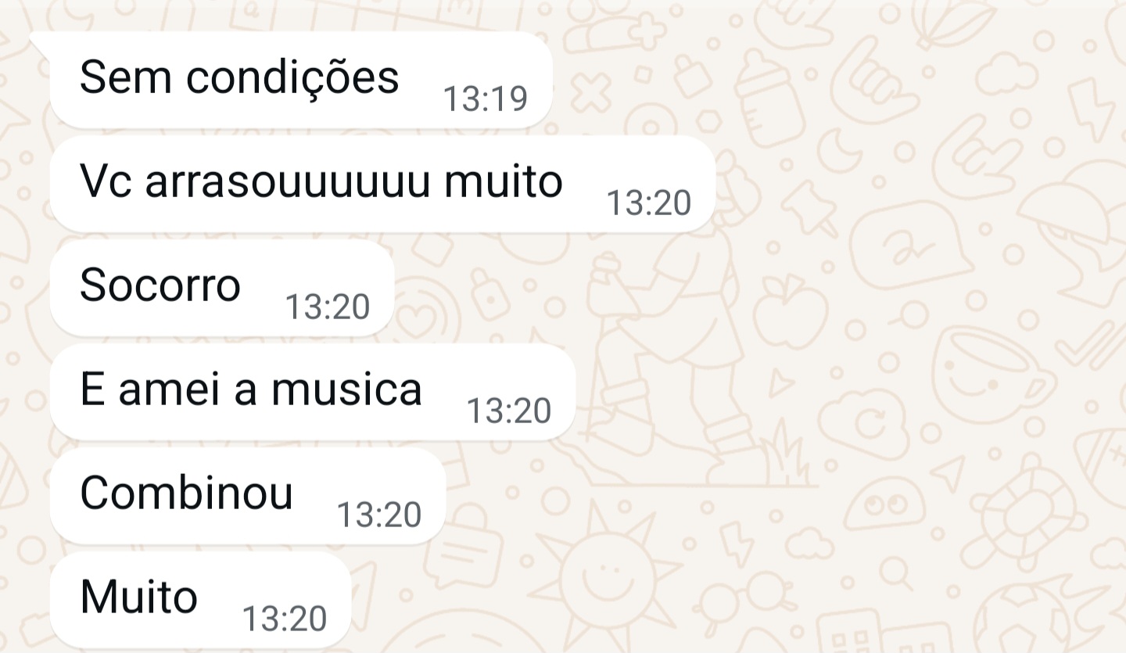
Task: Select the "Combinou" message bubble
Action: tap(248, 496)
